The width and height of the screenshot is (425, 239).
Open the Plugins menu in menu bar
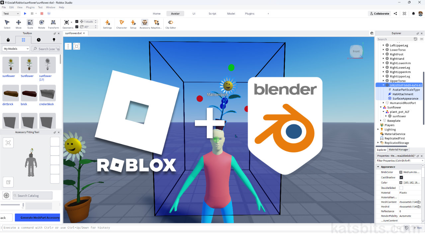30,7
